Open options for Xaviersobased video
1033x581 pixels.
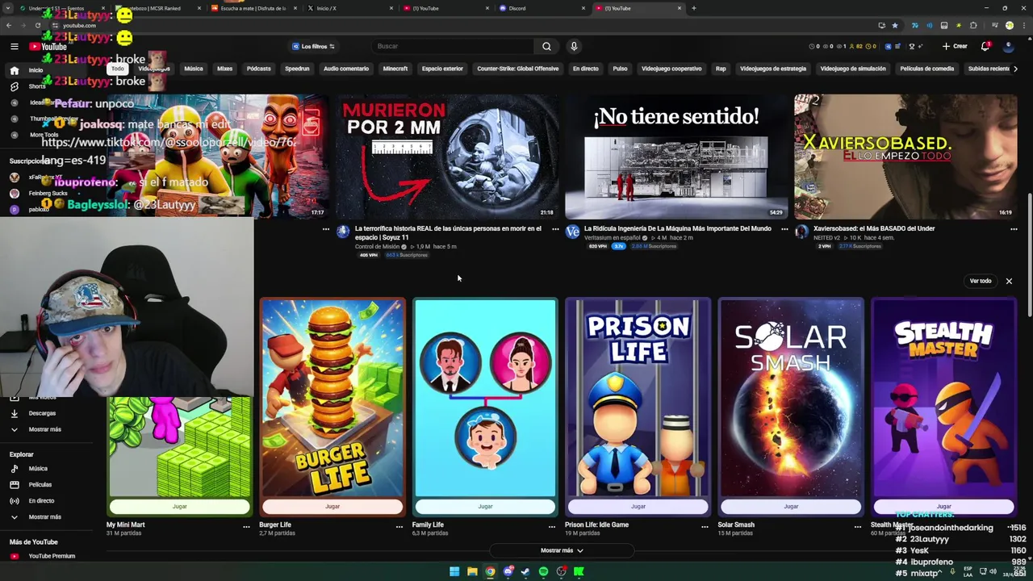[x=1014, y=229]
